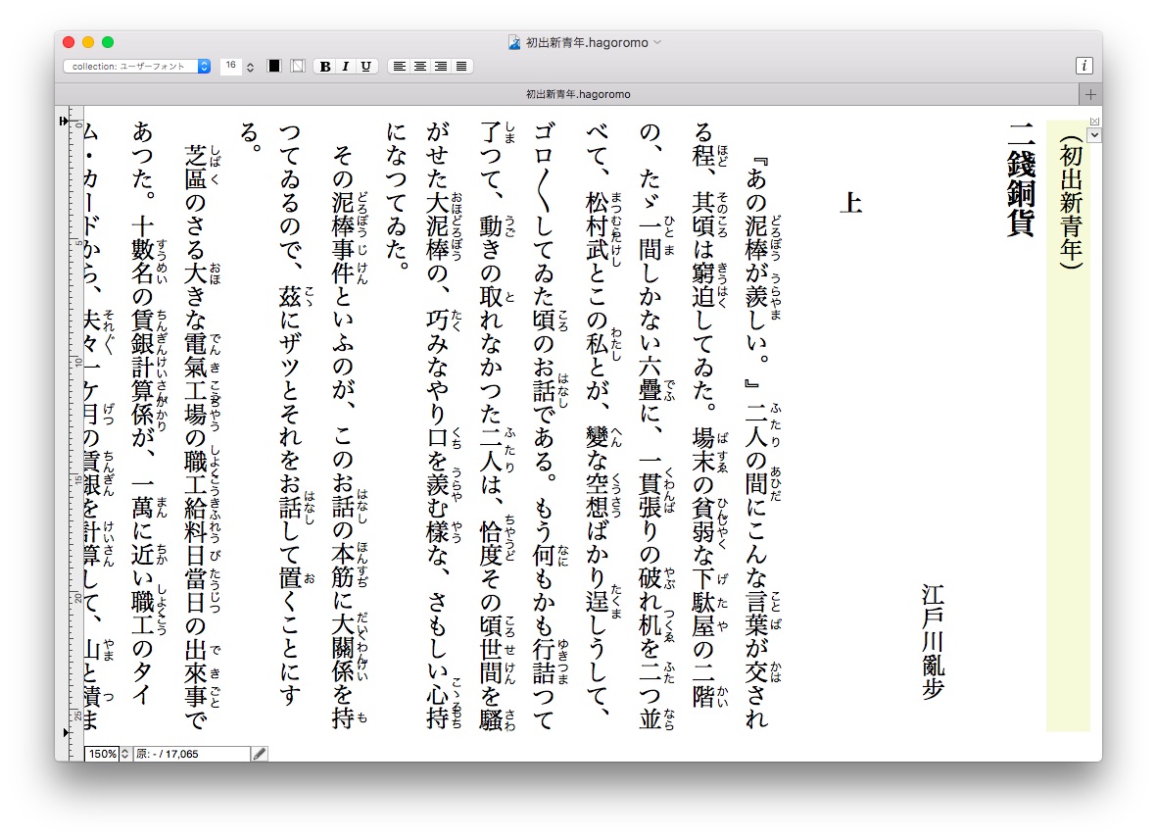Open the chevron dropdown beside the highlighted column
This screenshot has height=840, width=1157.
tap(1095, 135)
